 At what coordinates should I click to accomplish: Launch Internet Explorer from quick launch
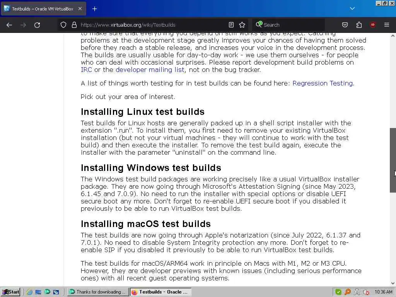click(29, 292)
